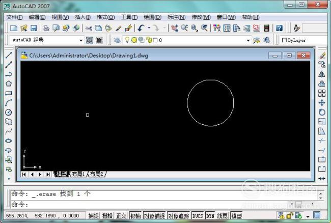Viewport: 331px width, 223px height.
Task: Open the 文件(F) menu
Action: pos(14,17)
